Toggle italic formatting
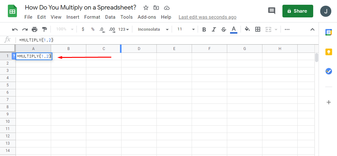Image resolution: width=337 pixels, height=156 pixels. (x=214, y=29)
